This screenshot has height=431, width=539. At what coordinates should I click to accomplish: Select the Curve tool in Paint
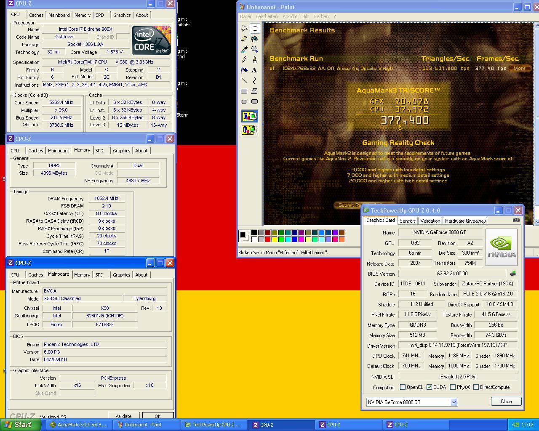click(x=255, y=80)
